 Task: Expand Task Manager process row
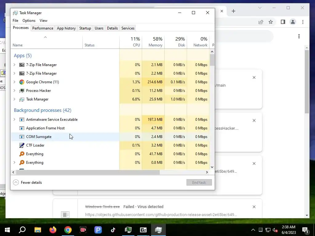click(14, 99)
